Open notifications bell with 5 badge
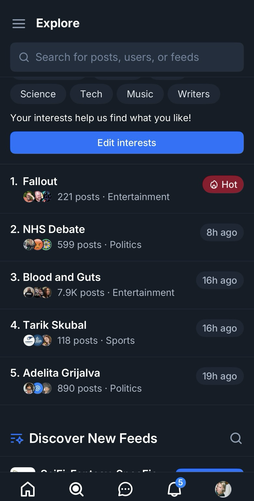This screenshot has height=501, width=254. click(175, 489)
